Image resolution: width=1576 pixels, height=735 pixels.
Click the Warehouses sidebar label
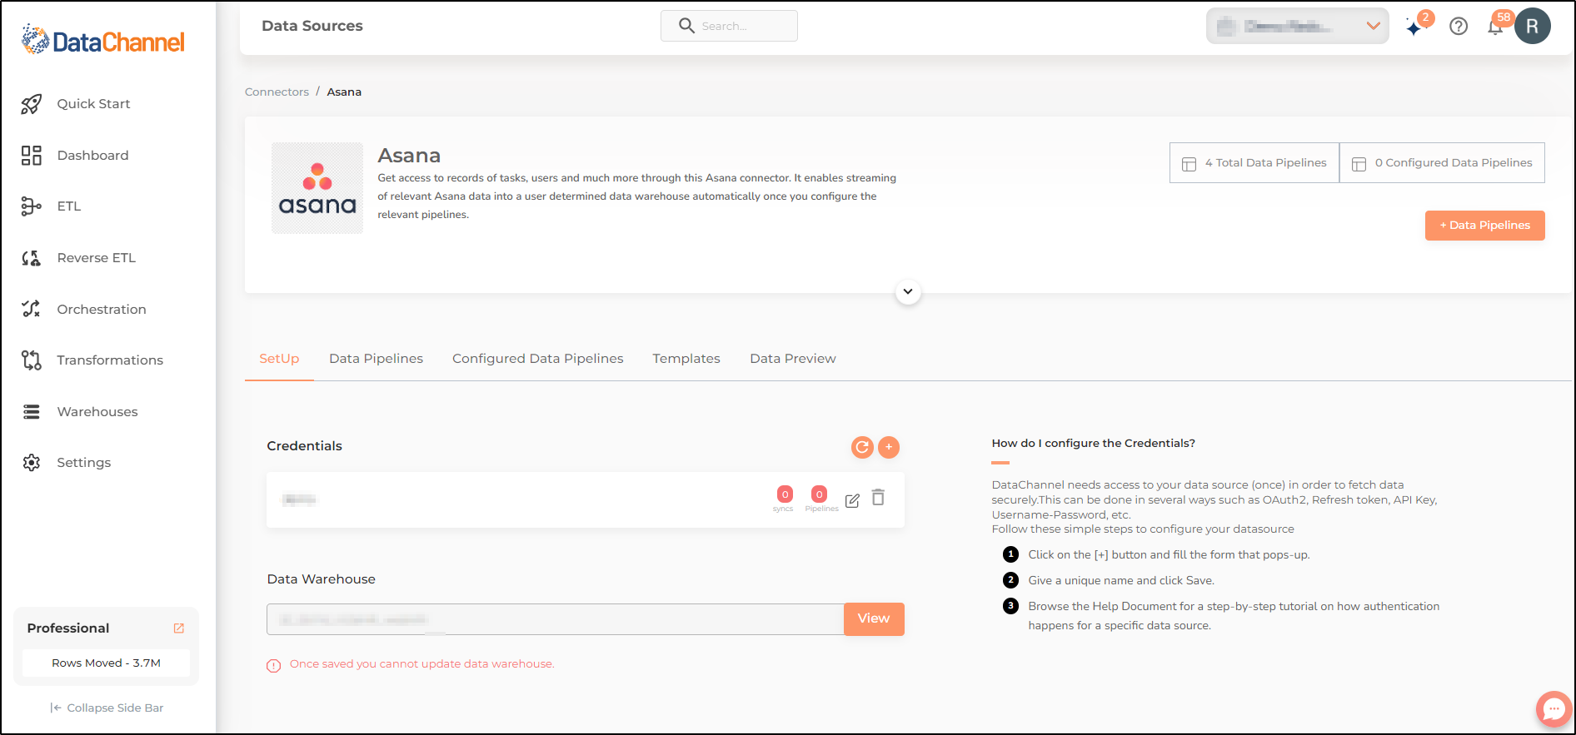(97, 412)
